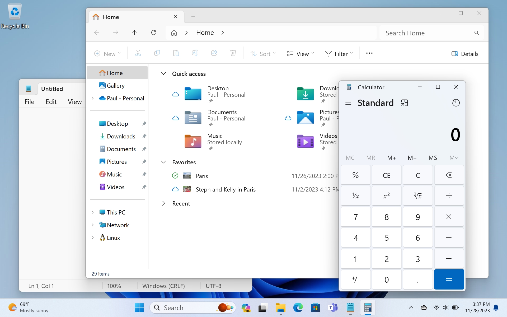Collapse the Quick access section
Image resolution: width=507 pixels, height=317 pixels.
[163, 74]
